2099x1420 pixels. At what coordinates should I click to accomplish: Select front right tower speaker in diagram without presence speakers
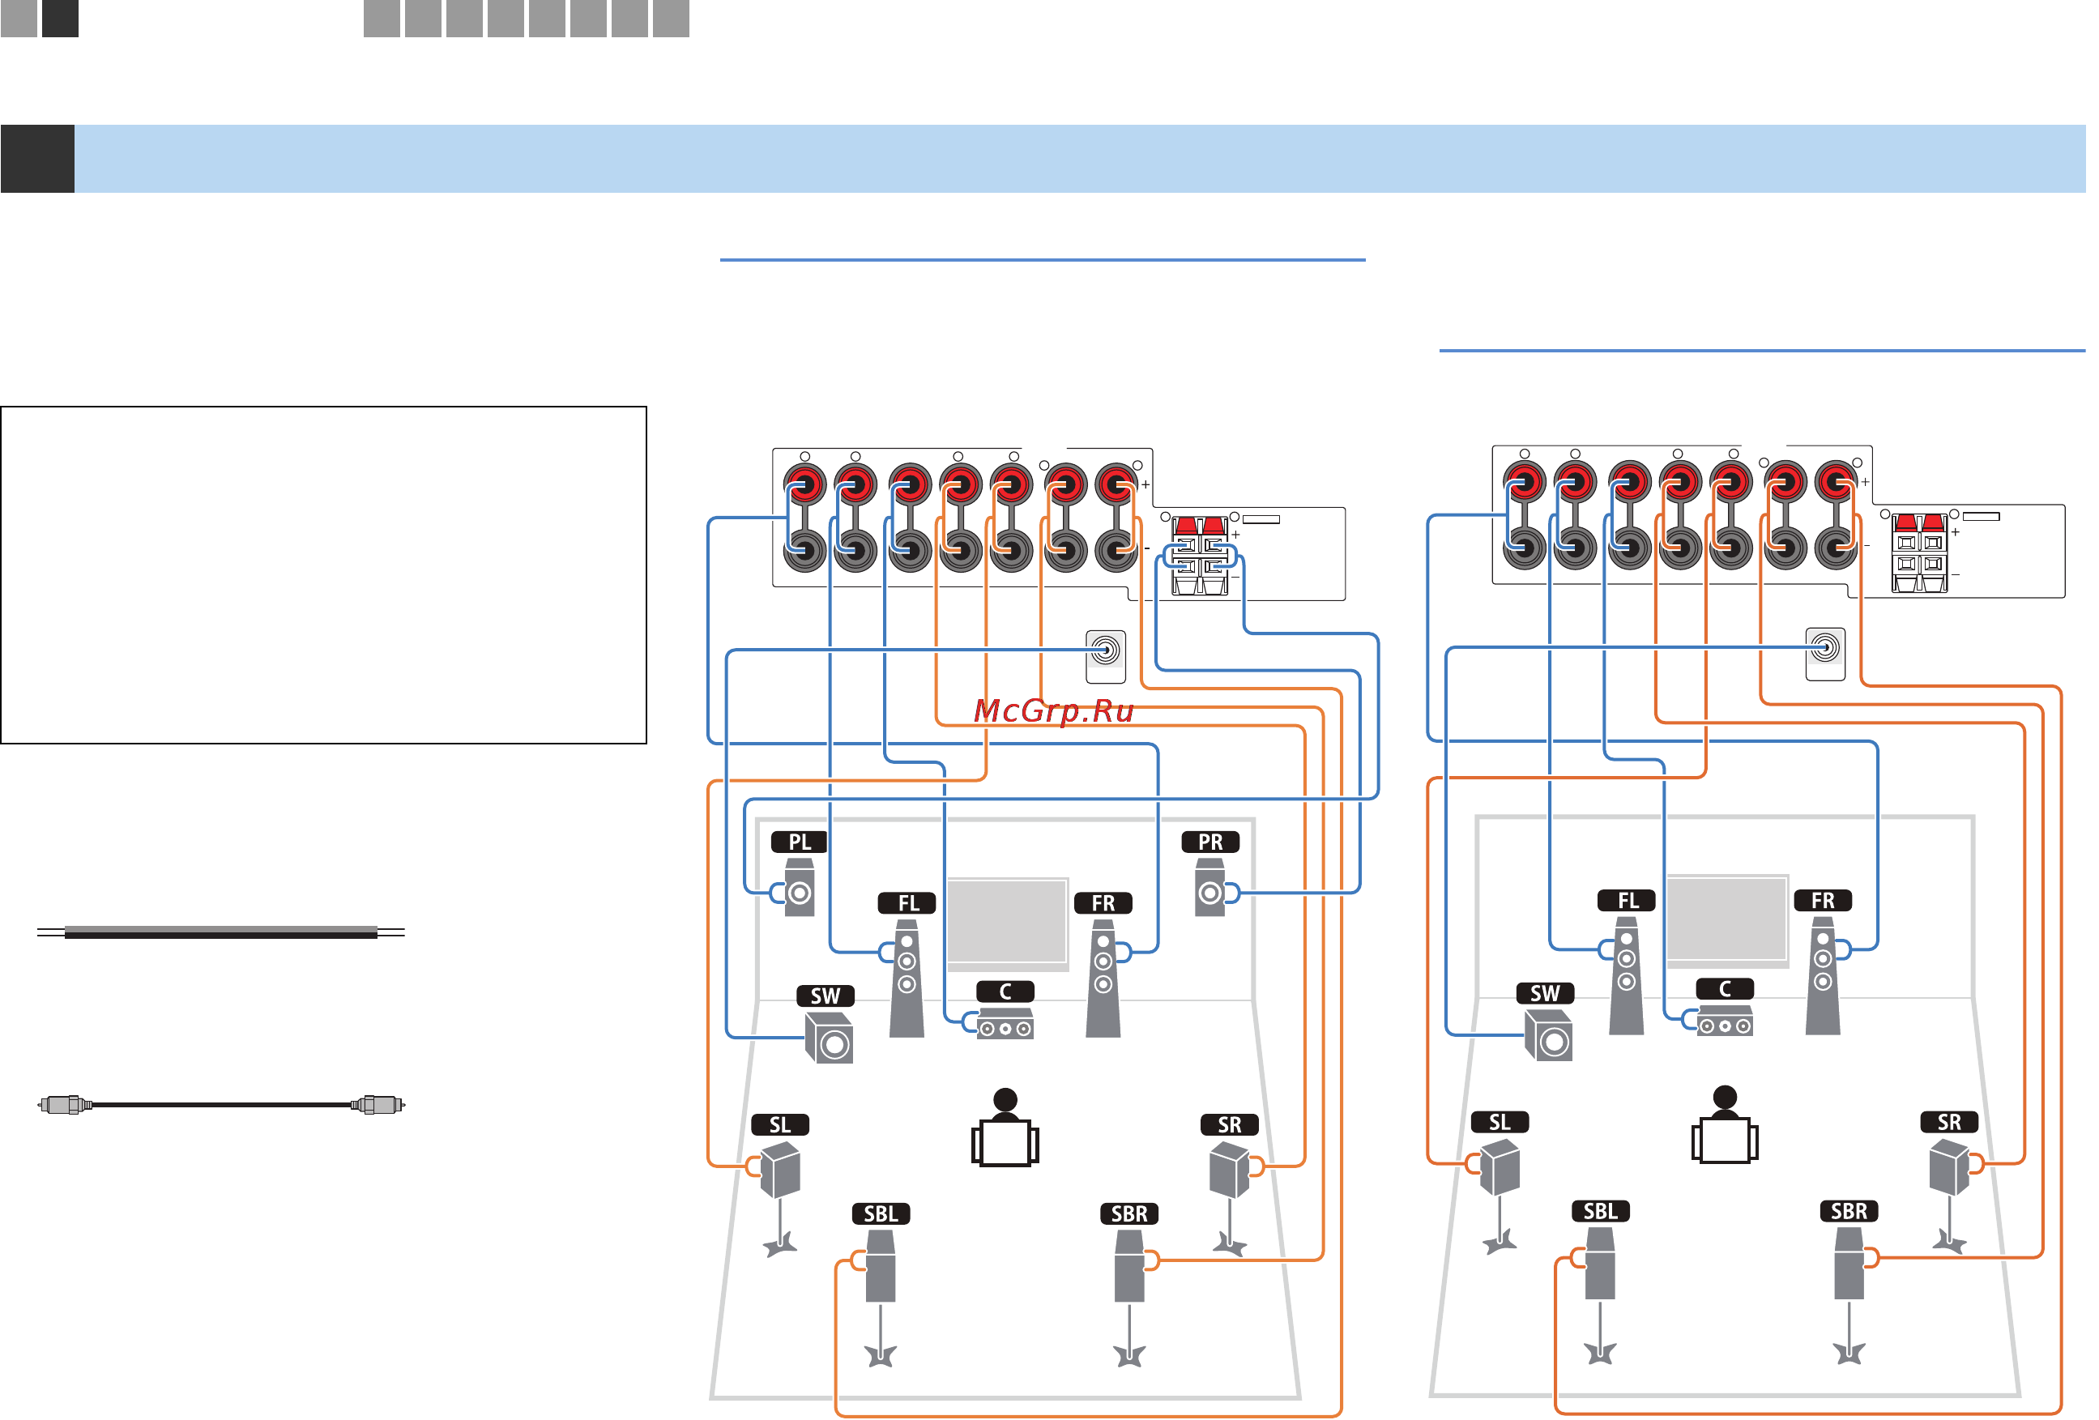pos(1823,976)
